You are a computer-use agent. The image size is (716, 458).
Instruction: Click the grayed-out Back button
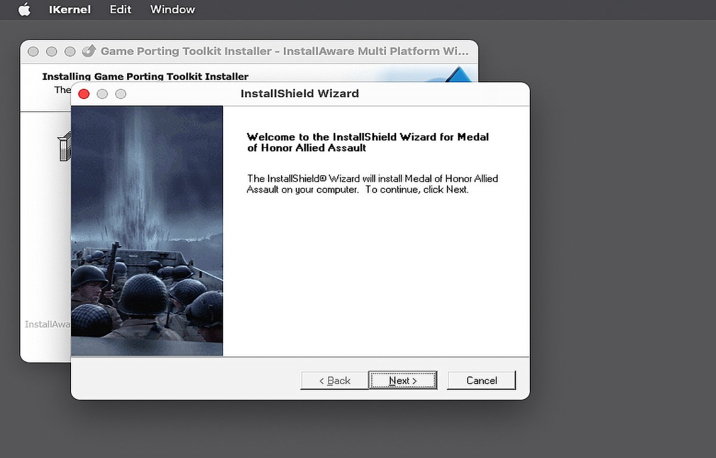point(335,380)
